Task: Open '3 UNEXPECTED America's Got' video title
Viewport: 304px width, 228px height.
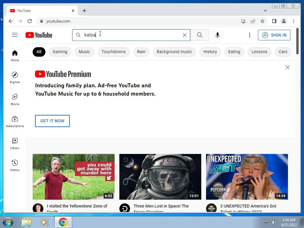Action: 248,206
